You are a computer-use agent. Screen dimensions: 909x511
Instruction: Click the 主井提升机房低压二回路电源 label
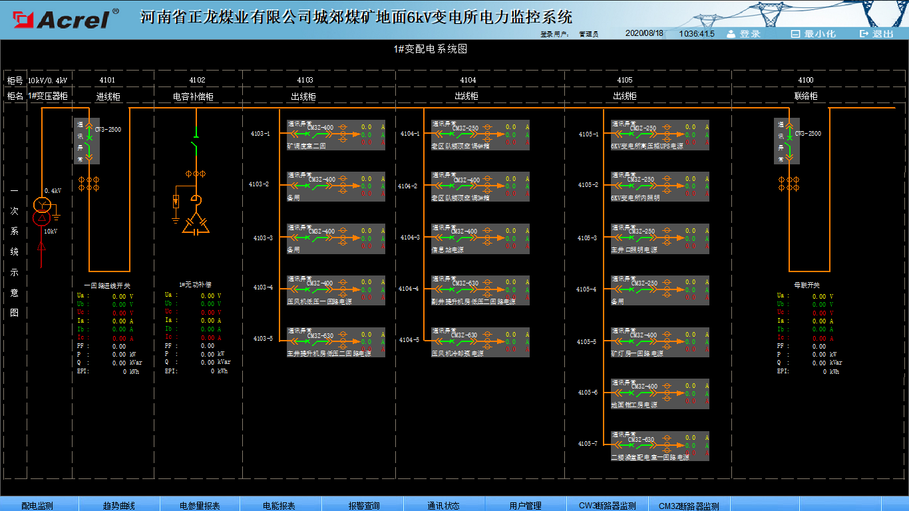pyautogui.click(x=329, y=354)
